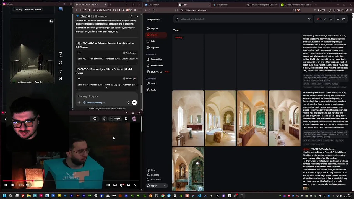354x199 pixels.
Task: Copy code for 11B Close-Up prompt
Action: 130,78
